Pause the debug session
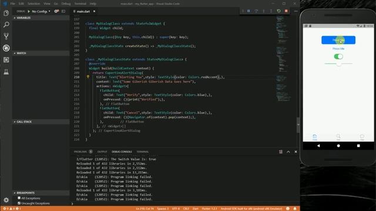The width and height of the screenshot is (376, 211). [x=249, y=11]
